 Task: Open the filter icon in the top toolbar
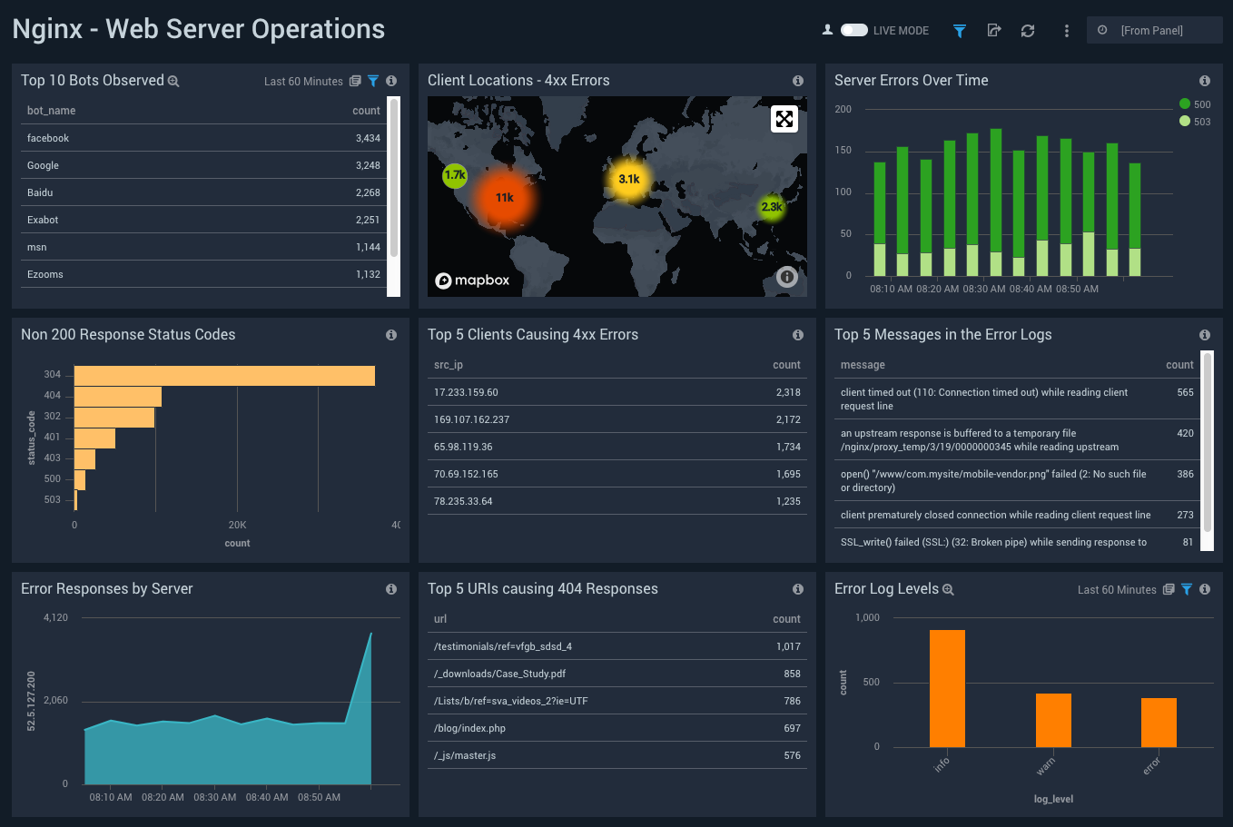click(959, 30)
